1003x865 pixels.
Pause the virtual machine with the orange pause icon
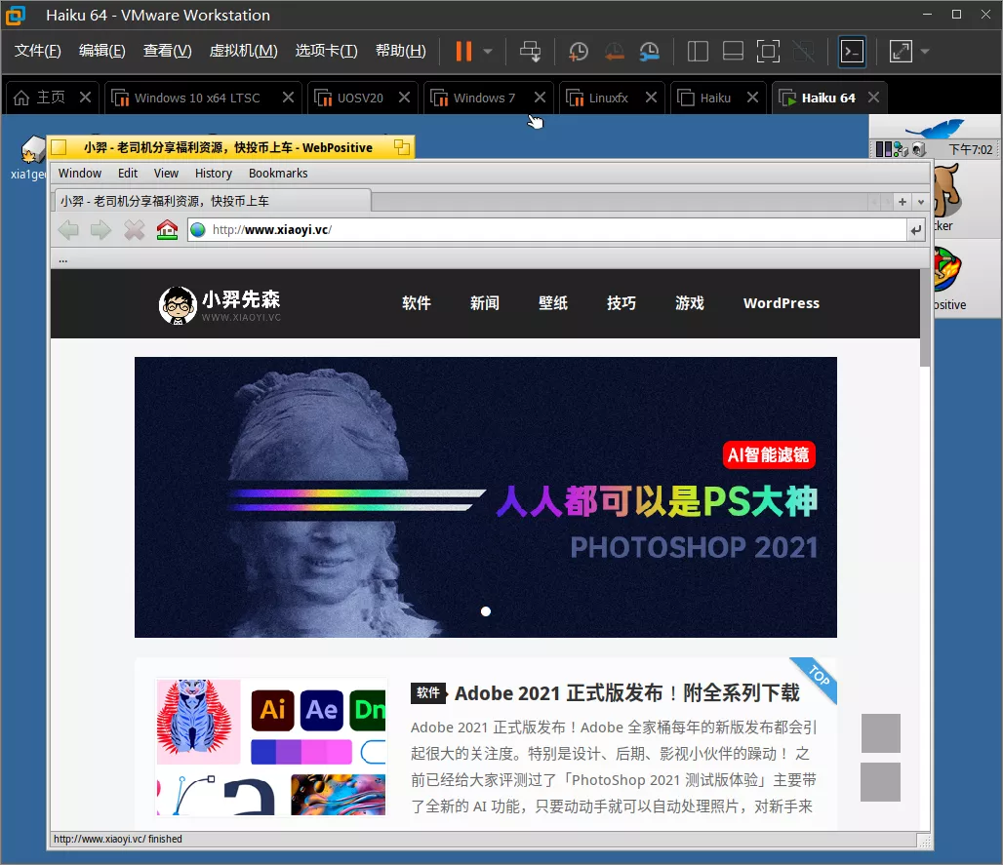(x=463, y=51)
